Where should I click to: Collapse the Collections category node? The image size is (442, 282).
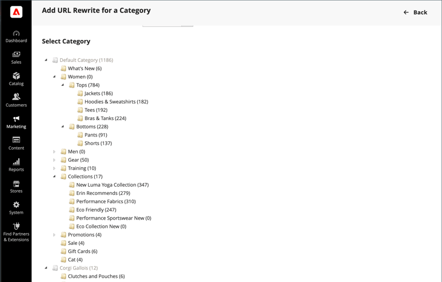(x=54, y=177)
